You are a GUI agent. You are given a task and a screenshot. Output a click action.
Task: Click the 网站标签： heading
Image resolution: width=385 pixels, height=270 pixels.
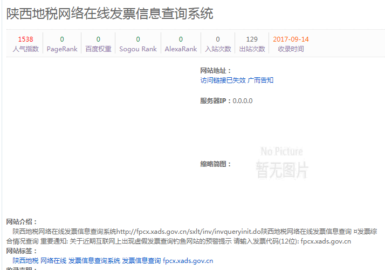click(x=22, y=251)
